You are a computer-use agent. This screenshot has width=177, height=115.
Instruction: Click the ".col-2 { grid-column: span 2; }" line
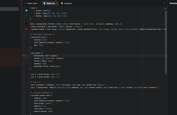(x=45, y=75)
